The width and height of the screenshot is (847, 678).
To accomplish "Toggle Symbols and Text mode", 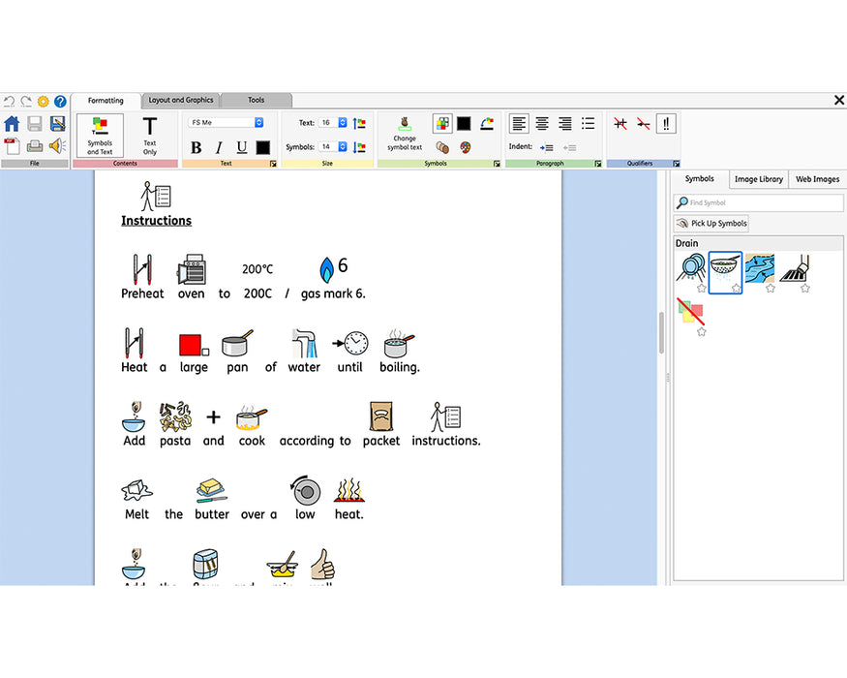I will coord(100,136).
